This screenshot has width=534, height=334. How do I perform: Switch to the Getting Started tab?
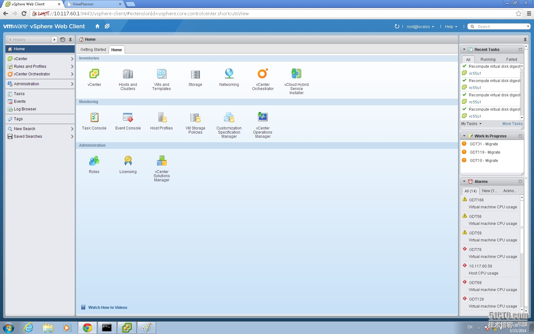click(93, 50)
